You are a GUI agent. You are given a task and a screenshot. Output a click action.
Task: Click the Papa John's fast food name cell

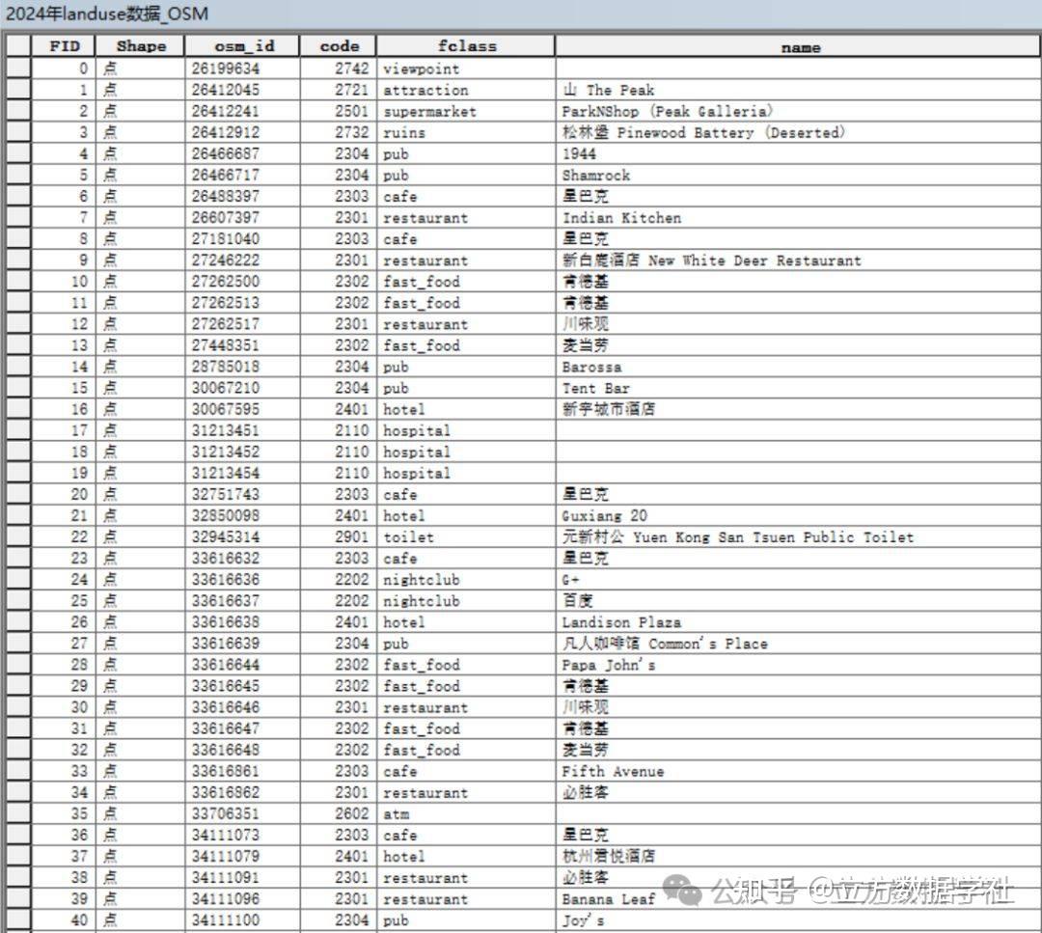point(610,664)
